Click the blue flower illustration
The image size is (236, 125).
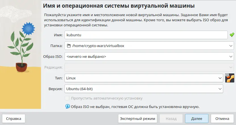(28, 29)
